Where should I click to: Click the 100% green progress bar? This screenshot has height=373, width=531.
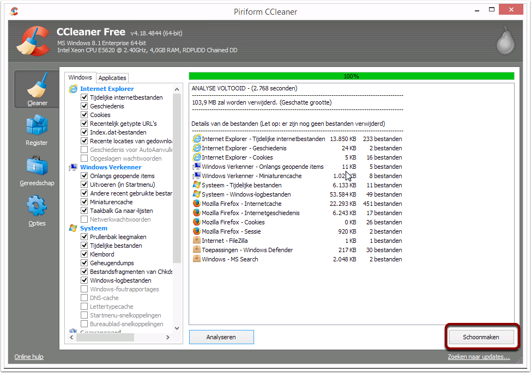(x=352, y=76)
